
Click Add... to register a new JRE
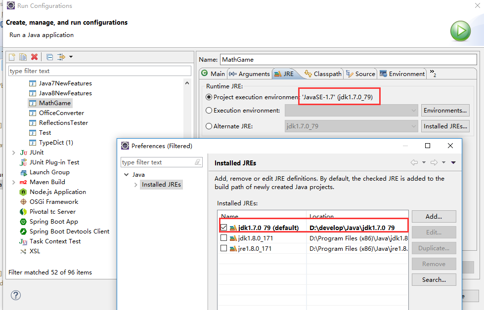tap(433, 216)
